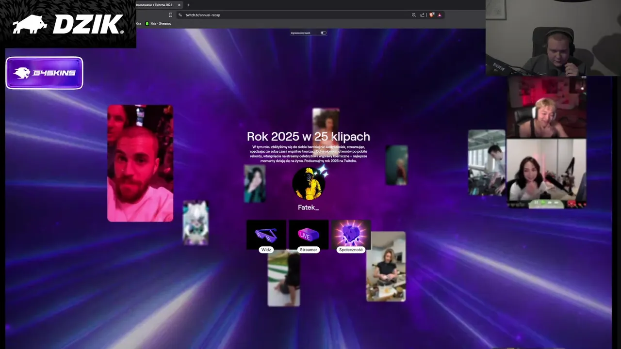
Task: Toggle the 'Ograniczony ruch' switch
Action: (323, 33)
